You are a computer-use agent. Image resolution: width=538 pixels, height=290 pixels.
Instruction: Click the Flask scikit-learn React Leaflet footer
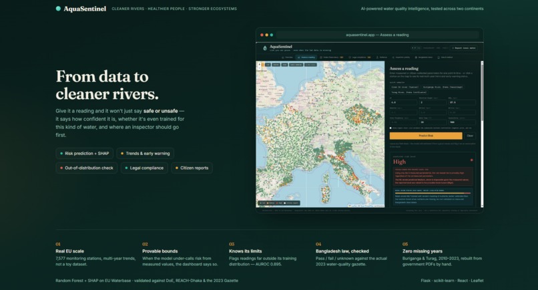click(x=452, y=281)
